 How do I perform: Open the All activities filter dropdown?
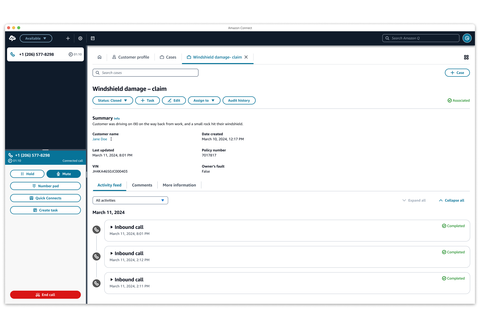pos(130,200)
